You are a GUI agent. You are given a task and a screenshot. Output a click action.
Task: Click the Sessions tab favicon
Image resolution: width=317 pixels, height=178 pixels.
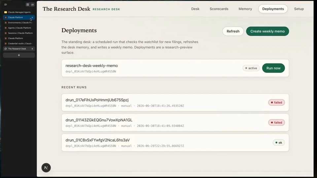click(6, 33)
